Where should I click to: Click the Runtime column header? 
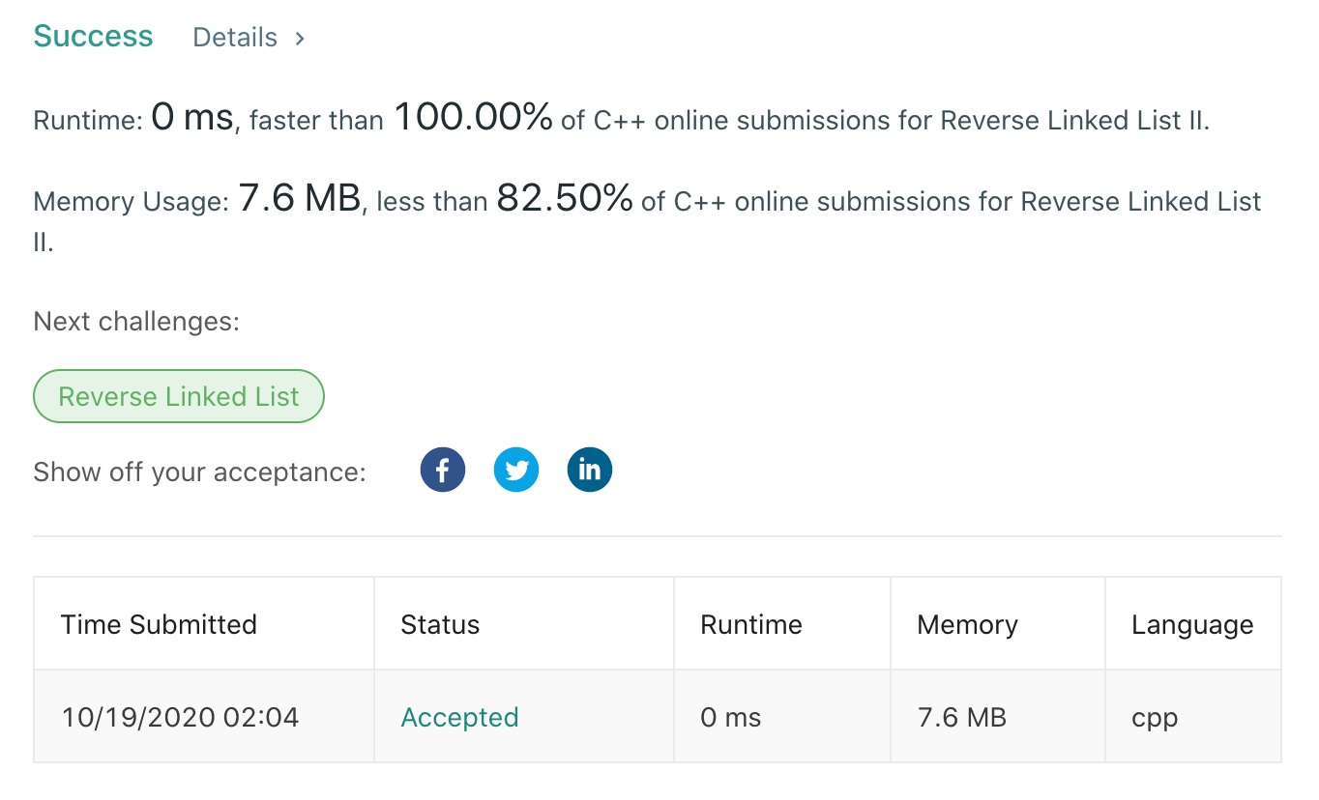[x=751, y=624]
